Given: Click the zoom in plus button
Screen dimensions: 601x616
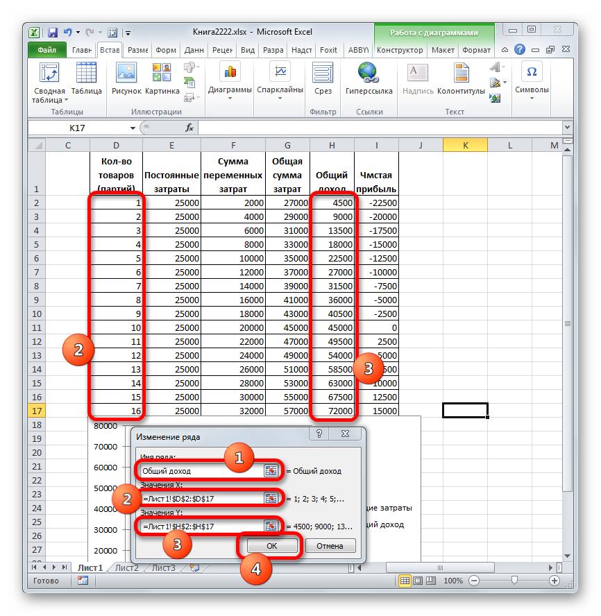Looking at the screenshot, I should pos(555,580).
